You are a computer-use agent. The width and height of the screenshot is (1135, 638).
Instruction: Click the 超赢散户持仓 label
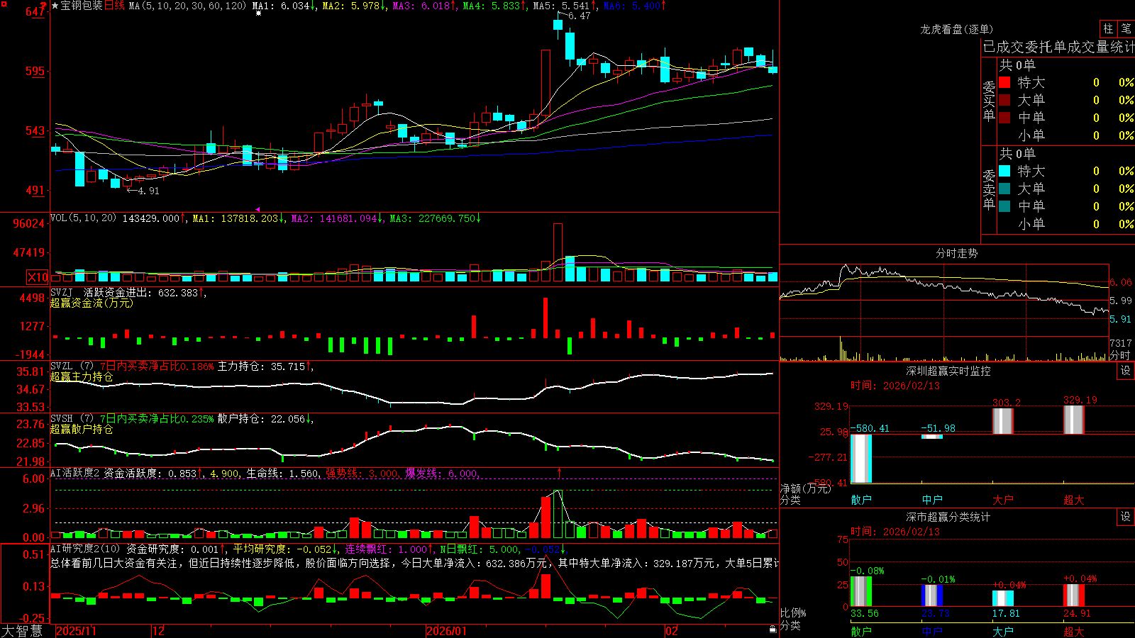(82, 429)
